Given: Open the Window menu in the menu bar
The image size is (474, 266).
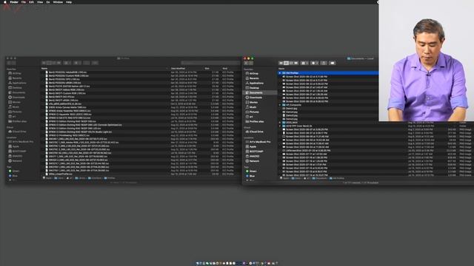Looking at the screenshot, I should 58,2.
